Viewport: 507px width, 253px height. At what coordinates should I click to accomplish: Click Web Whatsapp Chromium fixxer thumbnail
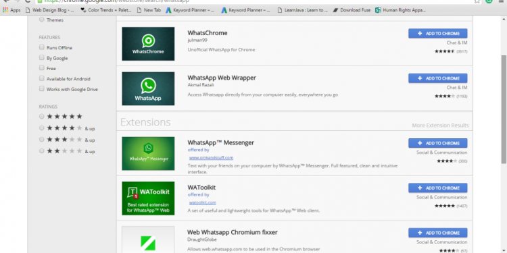(x=148, y=240)
